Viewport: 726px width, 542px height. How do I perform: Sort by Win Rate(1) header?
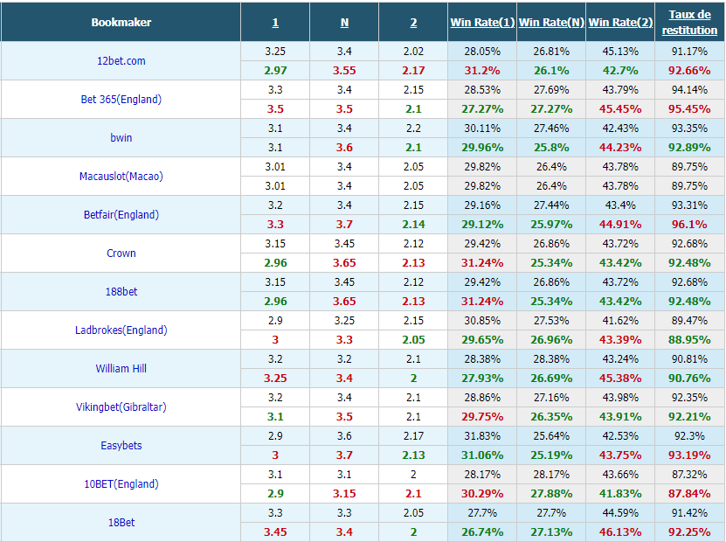(482, 22)
